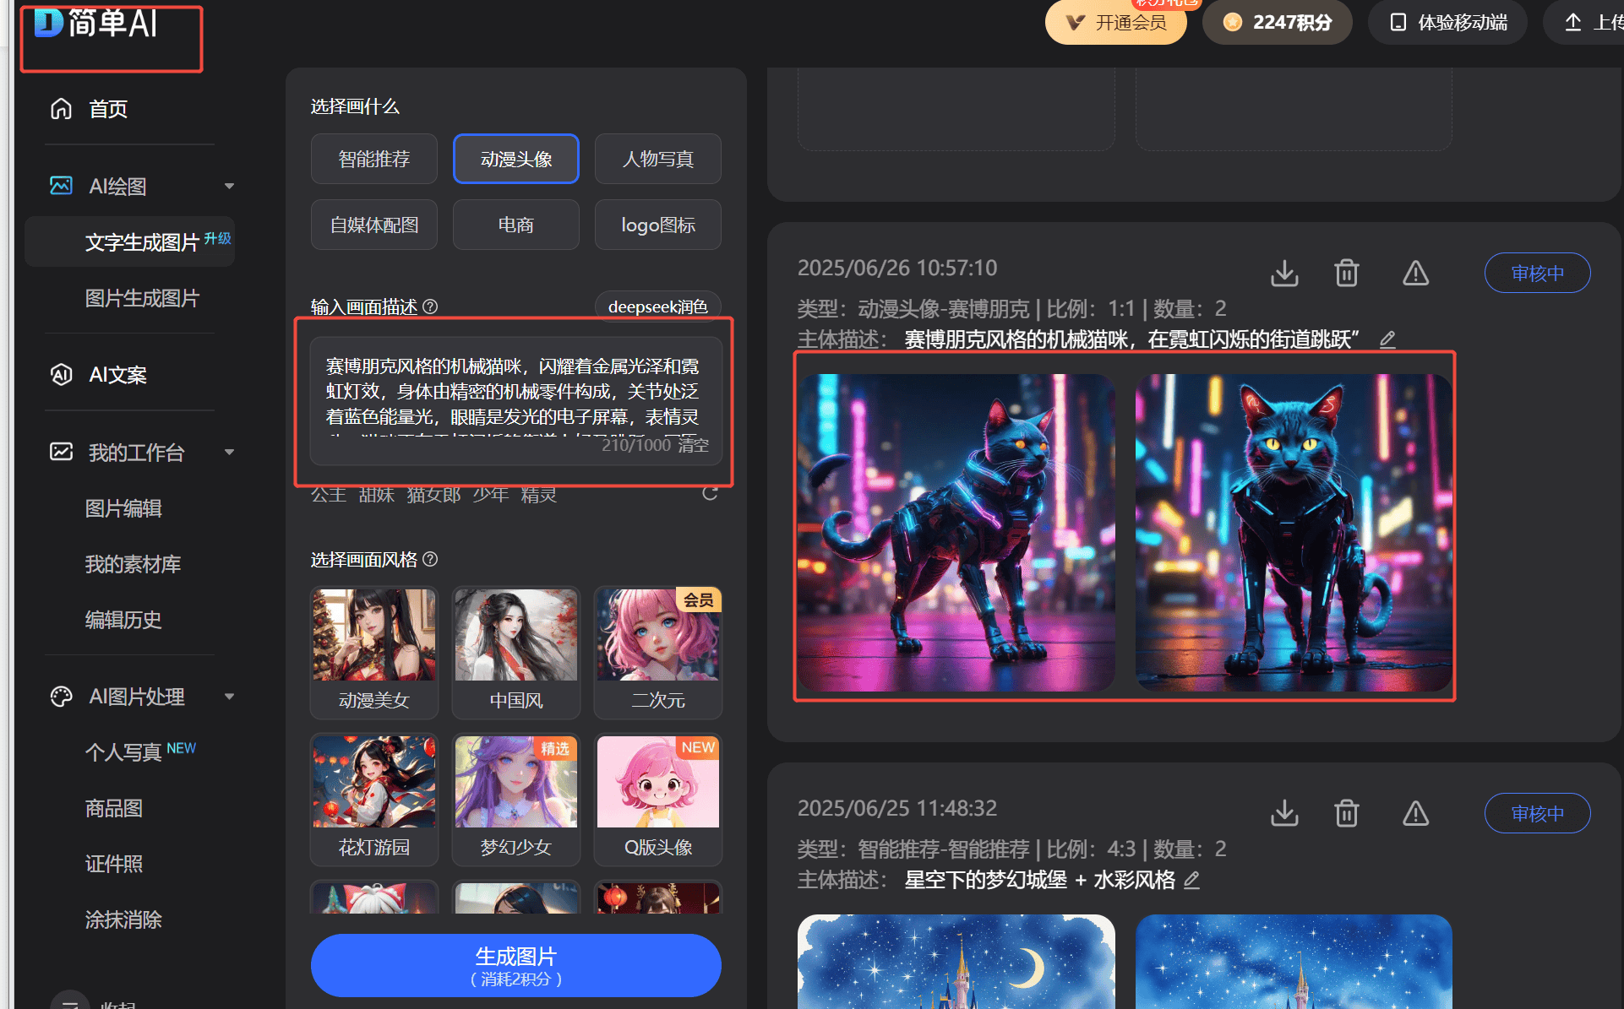
Task: Click the AI图片处理 palette icon
Action: click(61, 697)
